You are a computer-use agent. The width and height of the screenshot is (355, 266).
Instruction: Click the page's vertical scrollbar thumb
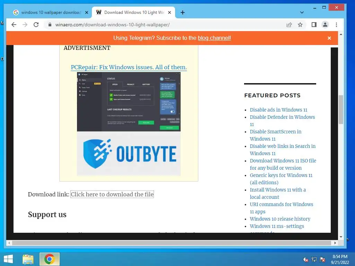(341, 109)
